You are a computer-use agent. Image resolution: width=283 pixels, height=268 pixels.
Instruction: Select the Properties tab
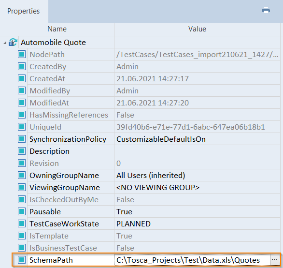point(24,11)
